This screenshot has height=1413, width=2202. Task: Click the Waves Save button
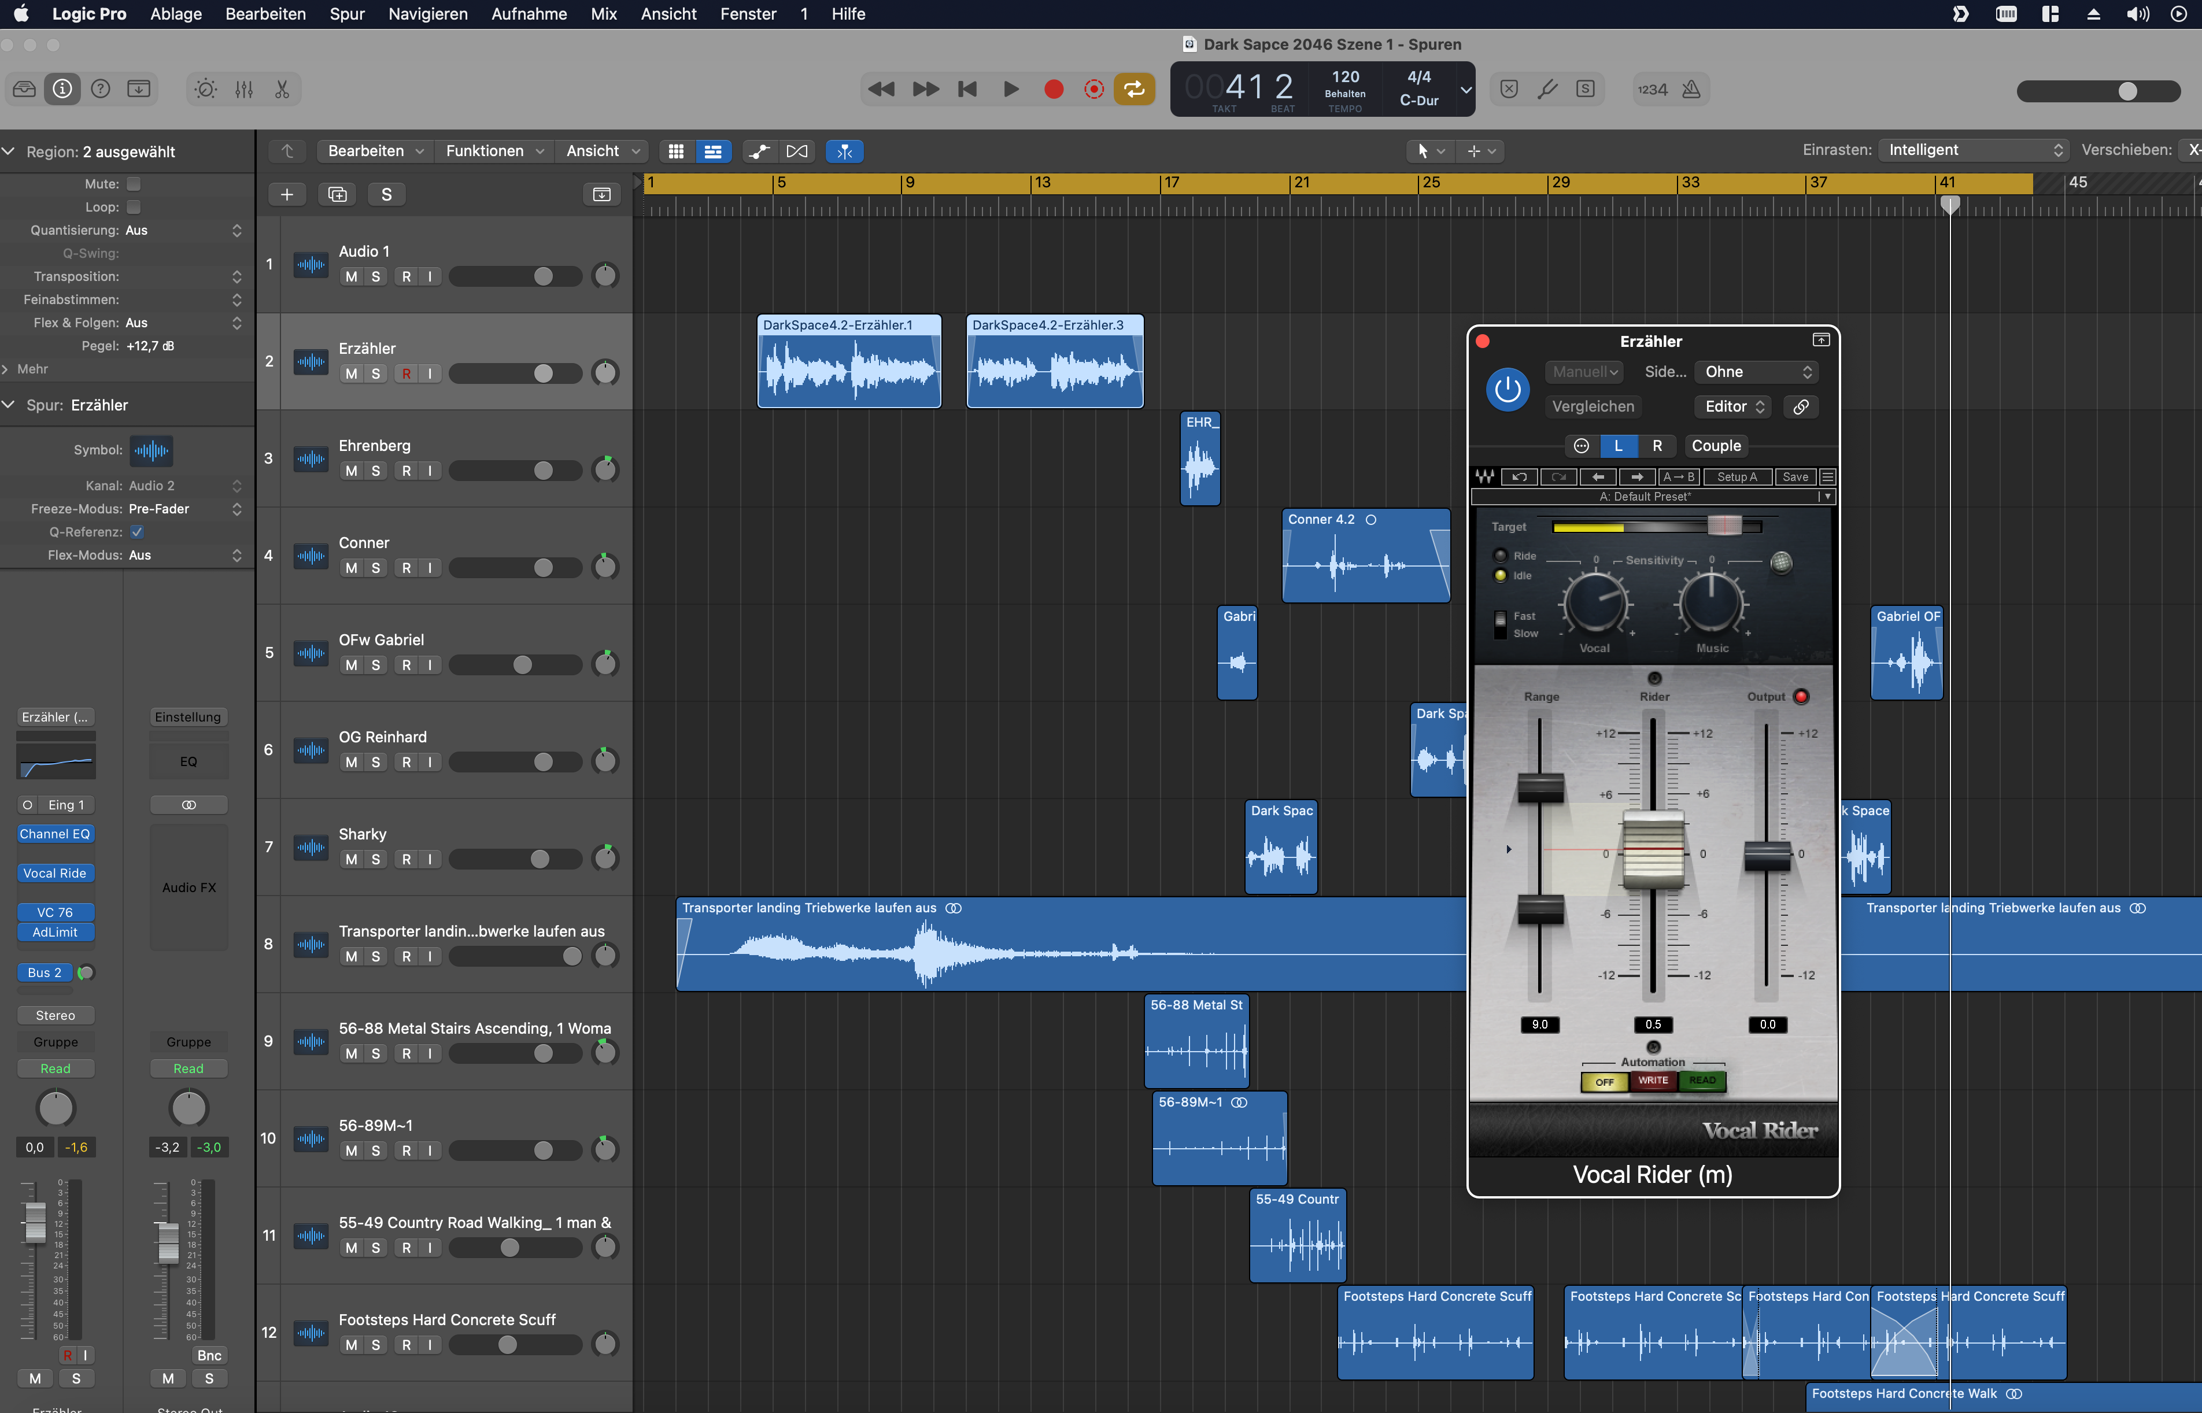tap(1795, 477)
